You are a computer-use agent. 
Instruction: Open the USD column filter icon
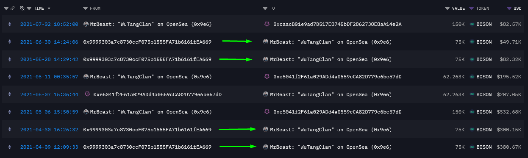pos(509,8)
